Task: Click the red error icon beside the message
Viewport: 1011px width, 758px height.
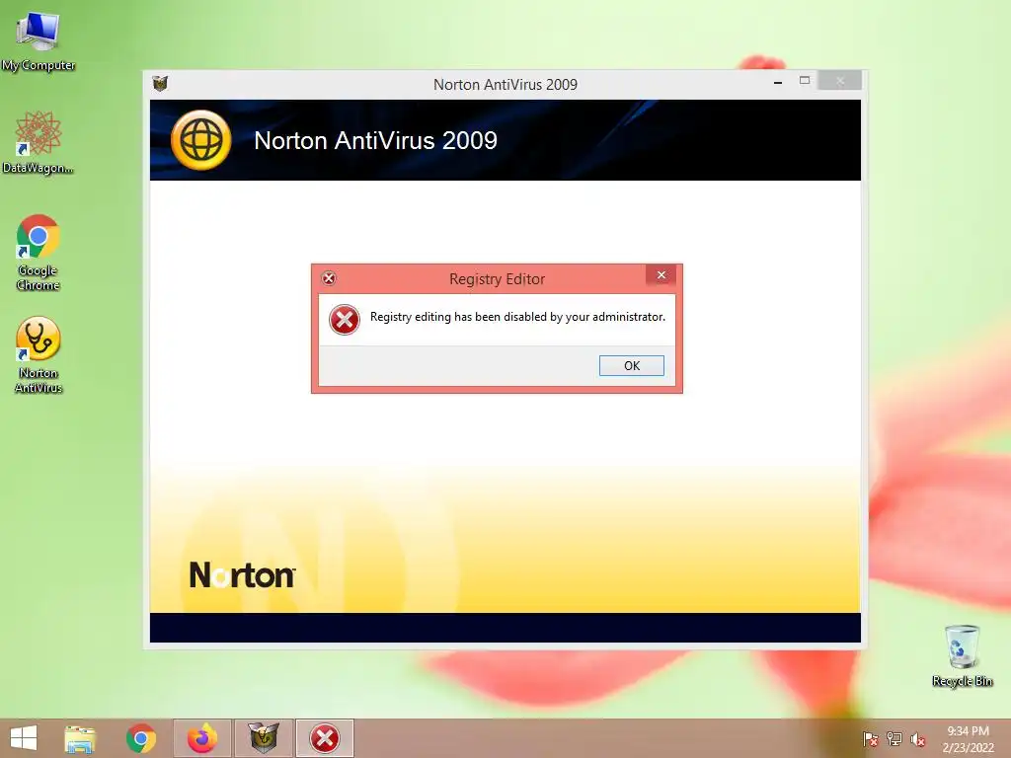Action: tap(345, 320)
